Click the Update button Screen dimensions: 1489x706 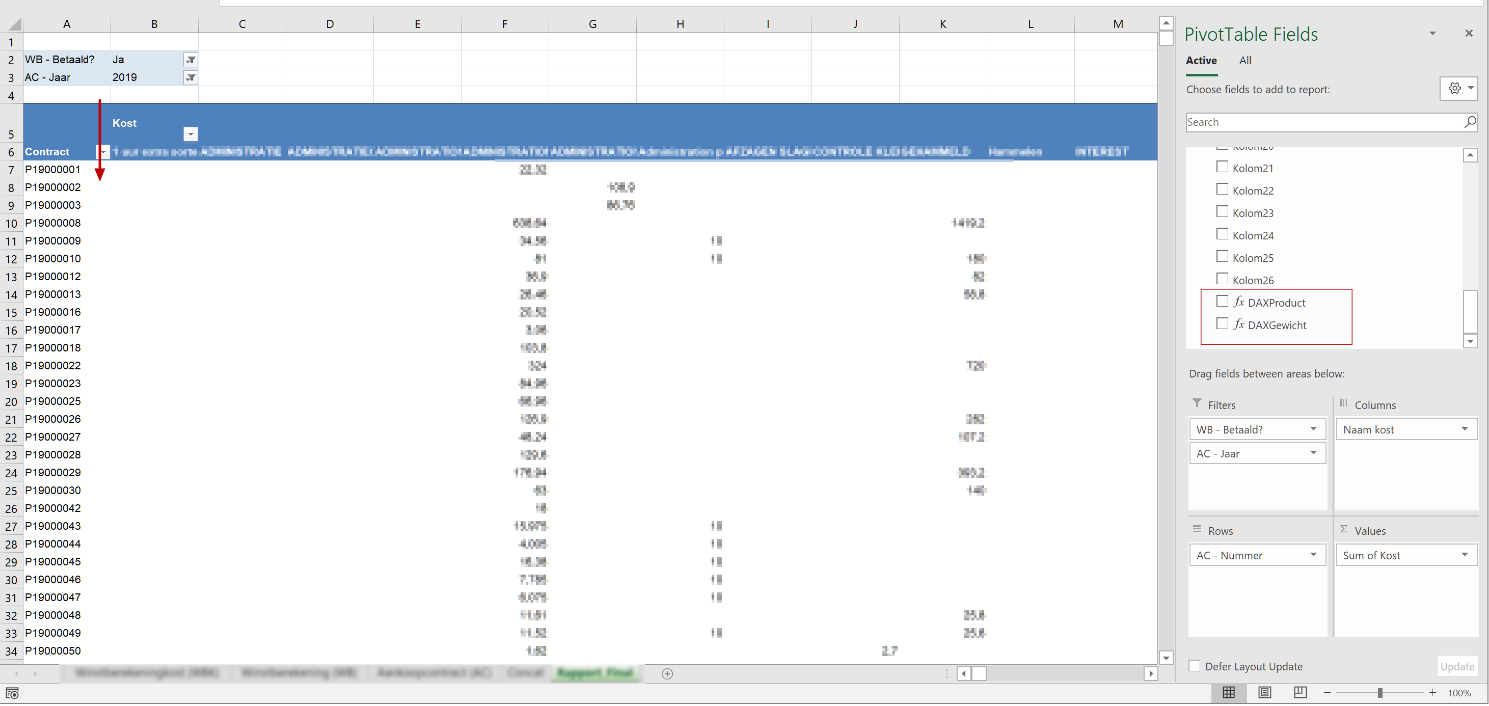pyautogui.click(x=1456, y=666)
